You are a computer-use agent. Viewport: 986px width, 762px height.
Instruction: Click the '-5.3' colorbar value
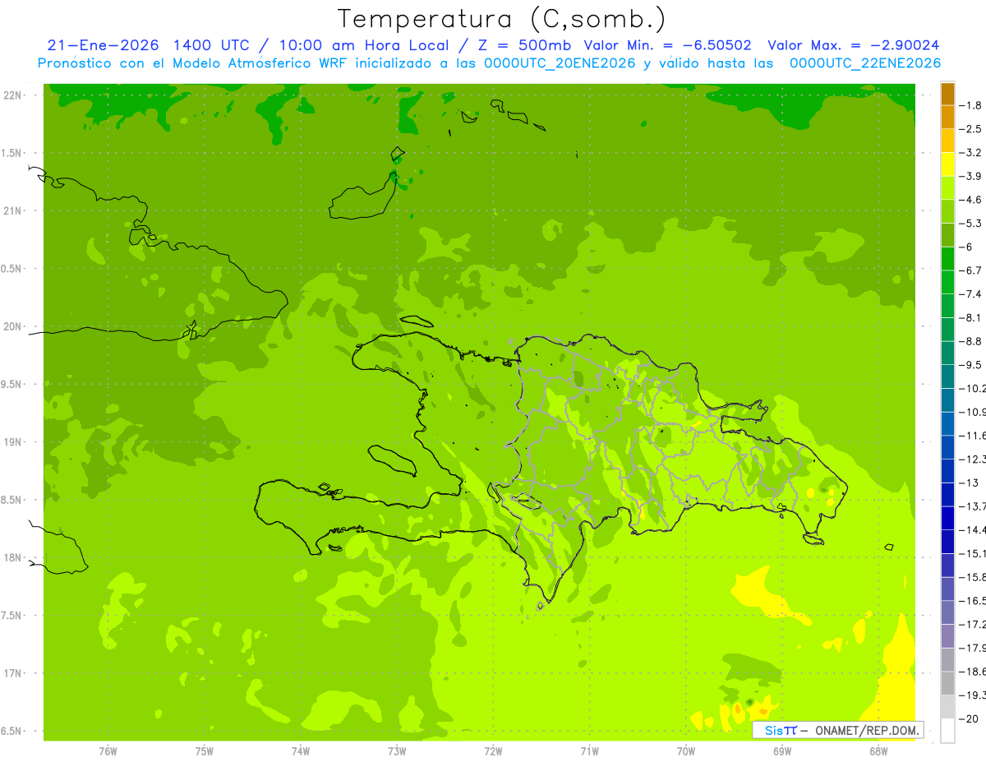[x=970, y=224]
